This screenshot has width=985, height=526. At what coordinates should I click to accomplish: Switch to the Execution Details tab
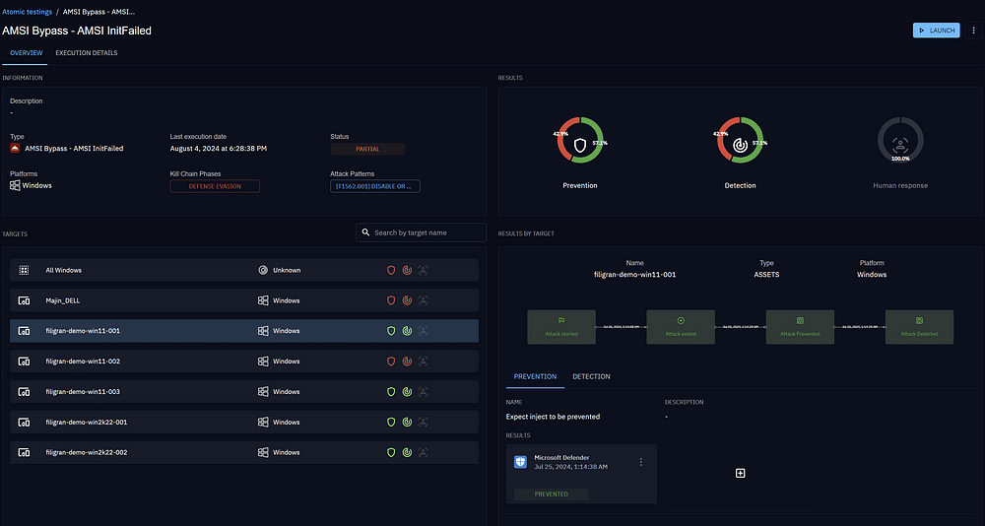pyautogui.click(x=86, y=53)
